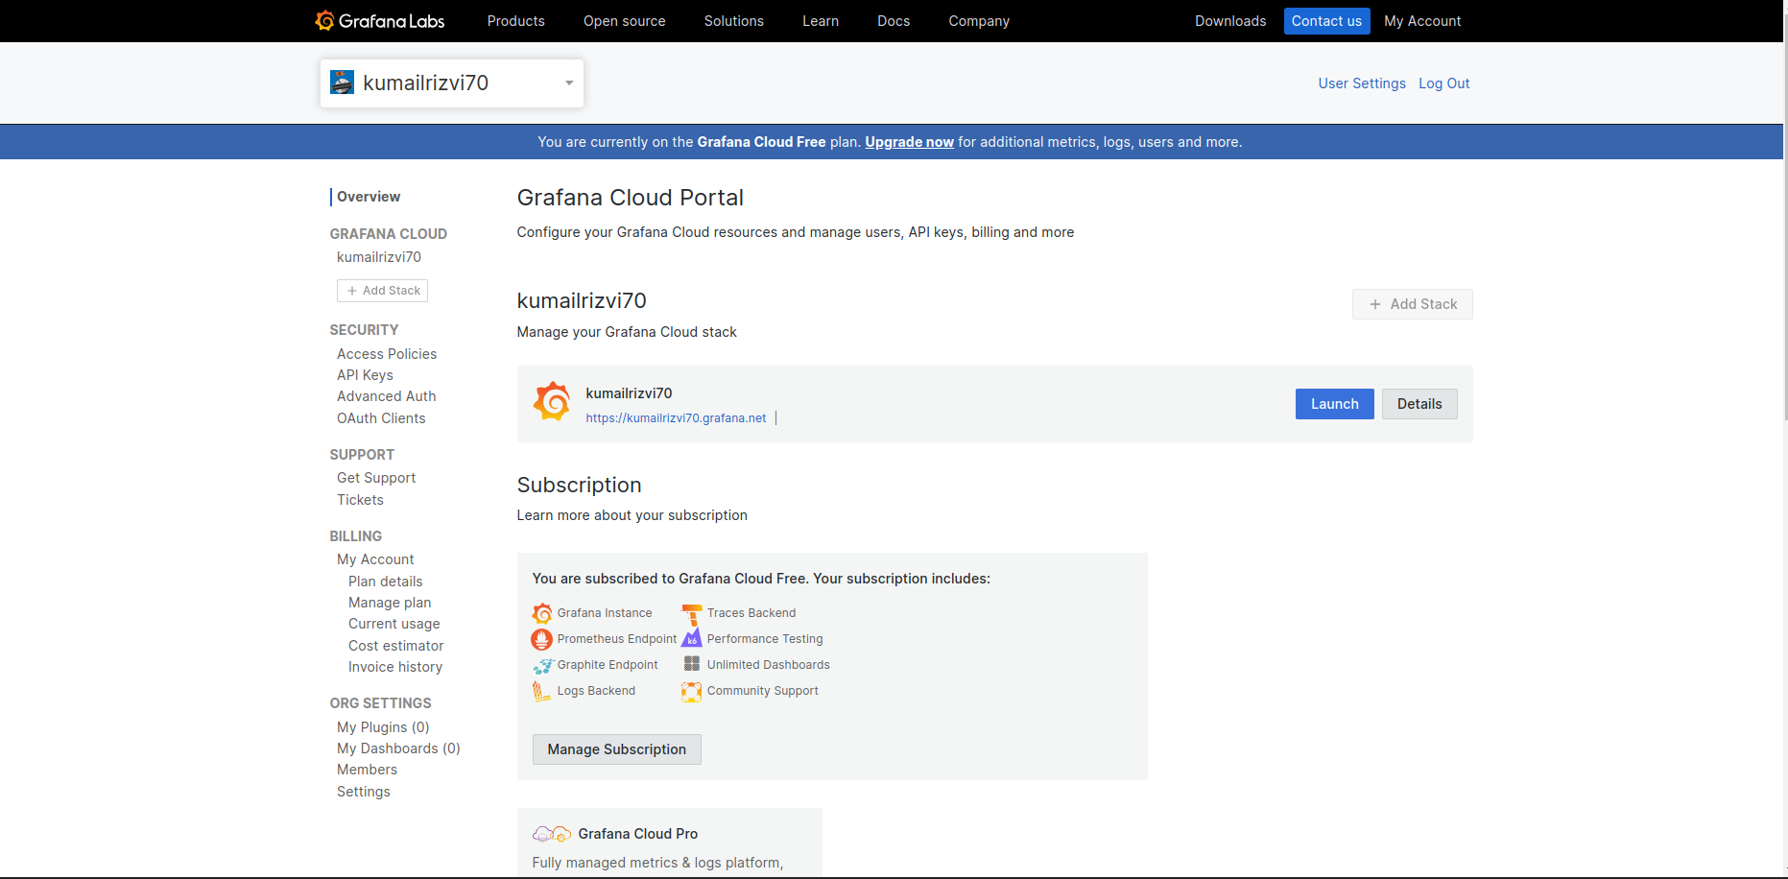The height and width of the screenshot is (879, 1788).
Task: Expand the My Account top menu
Action: click(x=1421, y=21)
